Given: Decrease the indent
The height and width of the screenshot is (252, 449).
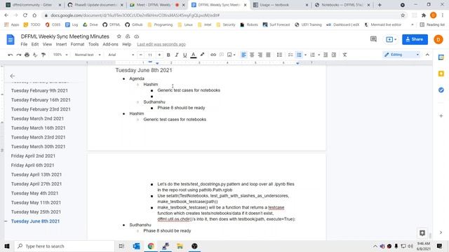Looking at the screenshot, I should [326, 55].
